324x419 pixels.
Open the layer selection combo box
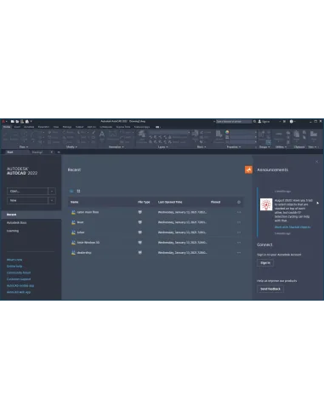(x=169, y=132)
